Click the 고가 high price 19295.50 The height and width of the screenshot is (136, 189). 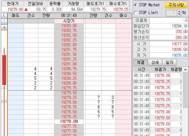click(x=180, y=50)
